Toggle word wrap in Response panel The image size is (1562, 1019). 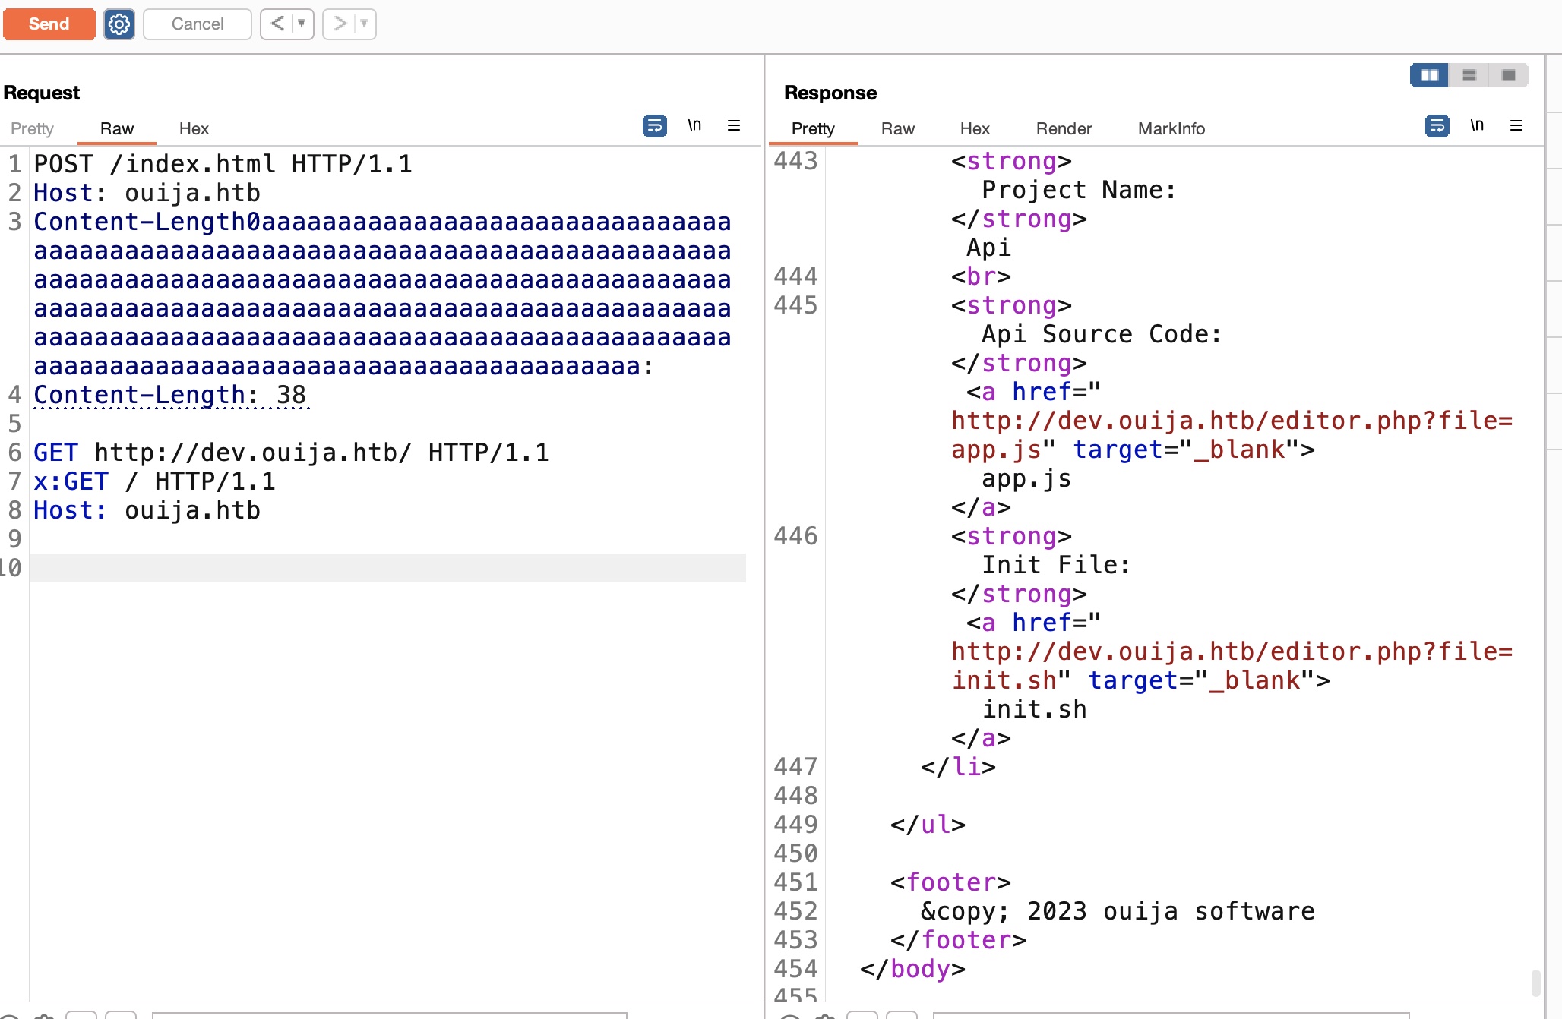(1437, 125)
